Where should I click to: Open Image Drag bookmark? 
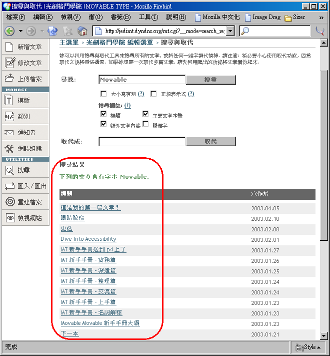pos(263,17)
